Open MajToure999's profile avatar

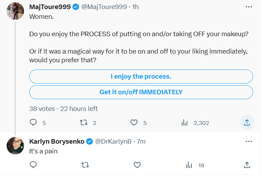15,11
